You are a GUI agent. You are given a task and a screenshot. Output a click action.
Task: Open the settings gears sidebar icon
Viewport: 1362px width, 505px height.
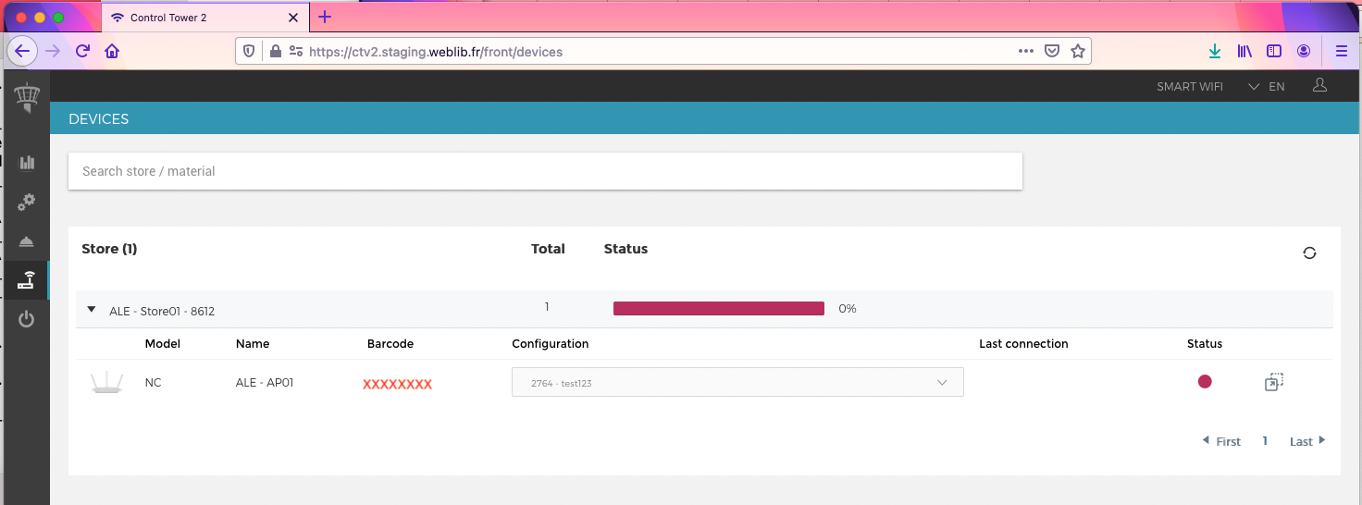pos(27,202)
